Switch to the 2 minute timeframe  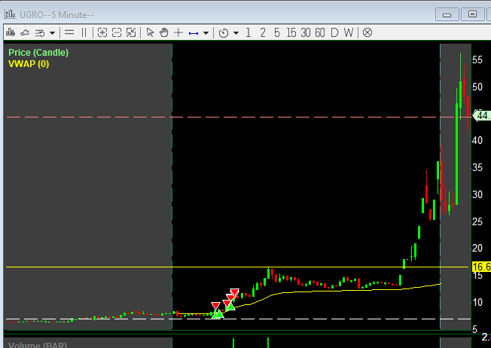tap(263, 32)
